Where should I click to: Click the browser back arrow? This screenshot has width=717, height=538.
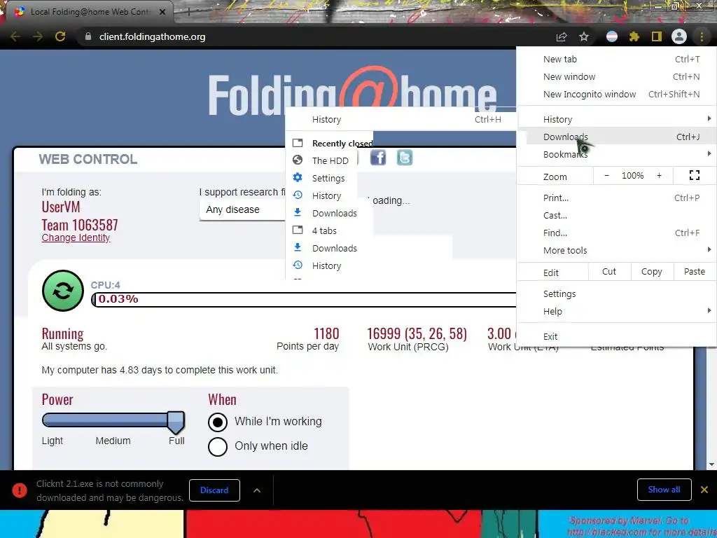pos(15,36)
